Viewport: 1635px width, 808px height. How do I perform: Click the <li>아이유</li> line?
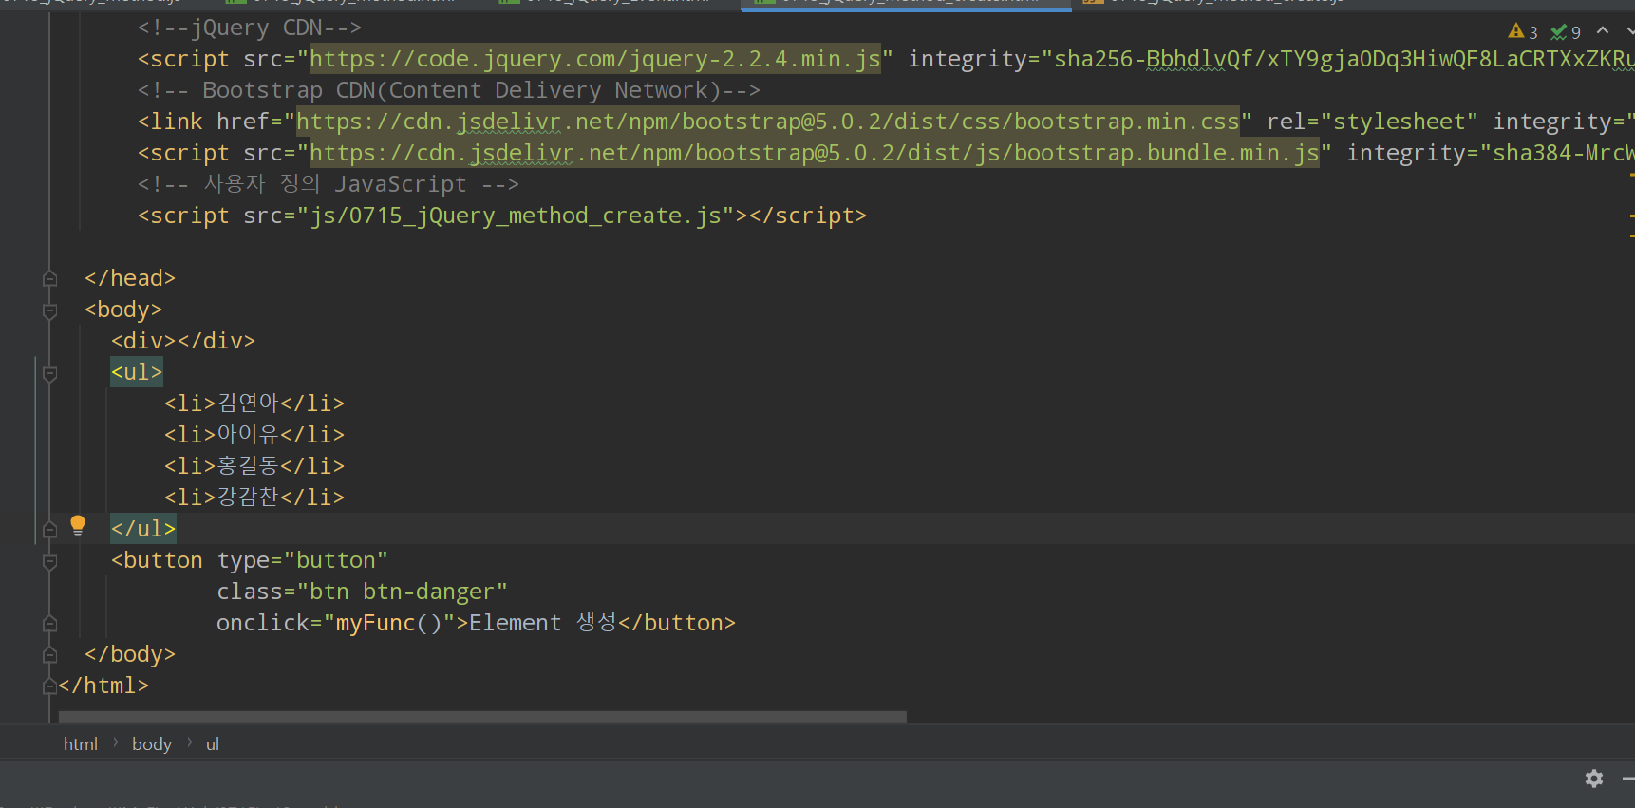pyautogui.click(x=254, y=434)
